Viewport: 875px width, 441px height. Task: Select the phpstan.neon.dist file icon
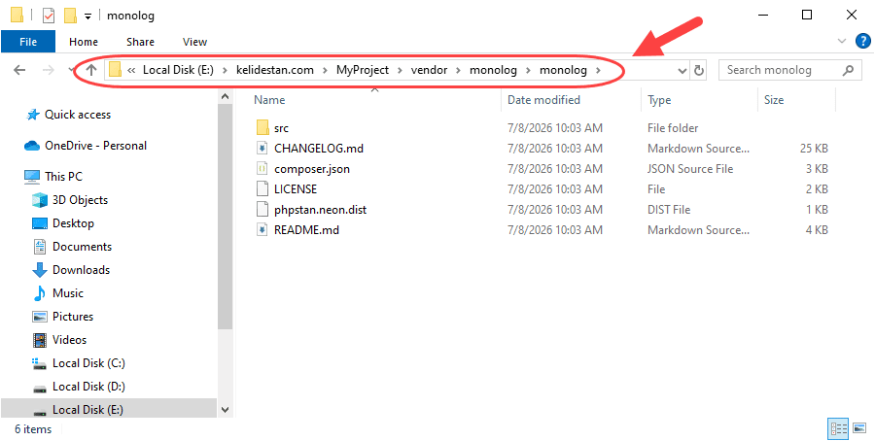coord(262,210)
